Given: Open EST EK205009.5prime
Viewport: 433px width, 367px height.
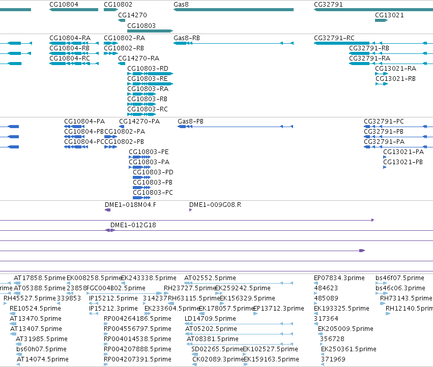Looking at the screenshot, I should point(320,334).
